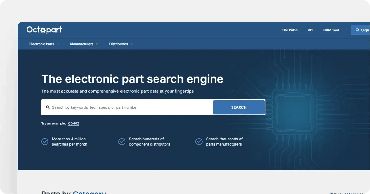Click inside the part search input field
370x194 pixels.
tap(123, 107)
